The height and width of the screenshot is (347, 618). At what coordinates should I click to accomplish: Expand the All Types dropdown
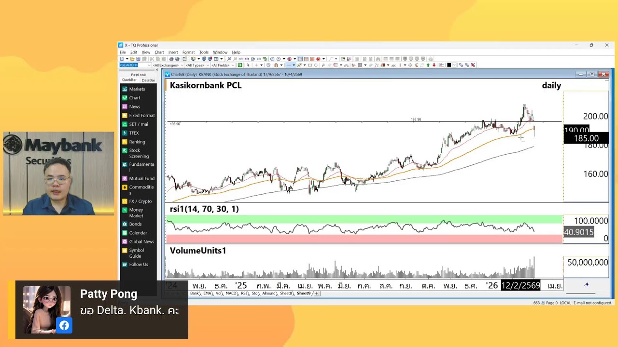point(208,65)
